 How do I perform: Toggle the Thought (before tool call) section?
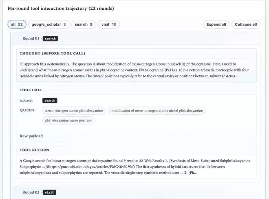click(x=52, y=53)
